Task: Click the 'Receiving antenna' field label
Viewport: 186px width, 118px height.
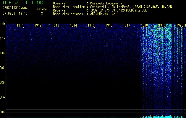Action: (68, 14)
